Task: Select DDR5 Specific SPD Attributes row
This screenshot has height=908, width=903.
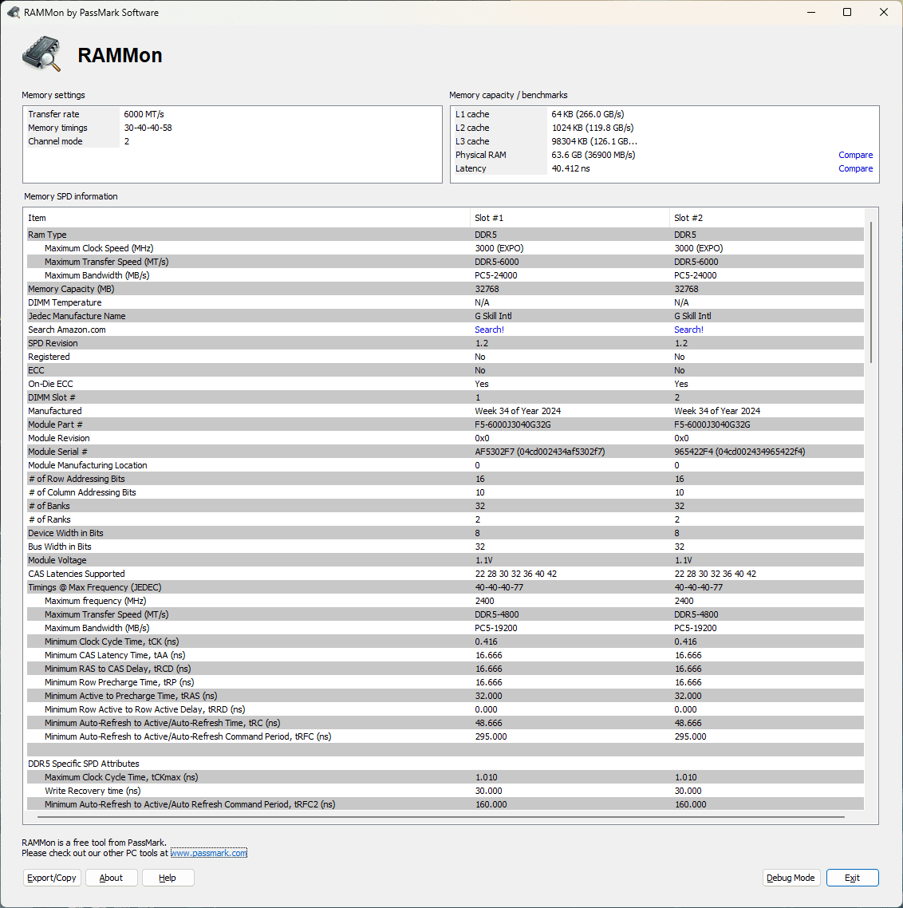Action: click(445, 764)
